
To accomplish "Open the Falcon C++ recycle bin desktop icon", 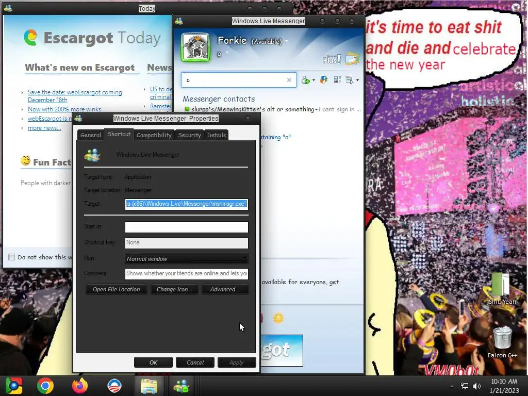I will pos(502,341).
